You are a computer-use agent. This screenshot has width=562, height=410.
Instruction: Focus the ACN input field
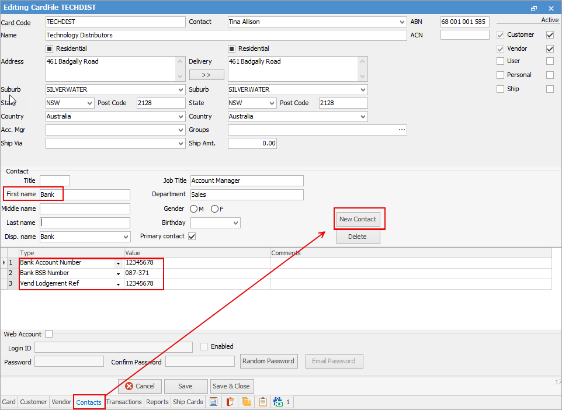[x=465, y=35]
